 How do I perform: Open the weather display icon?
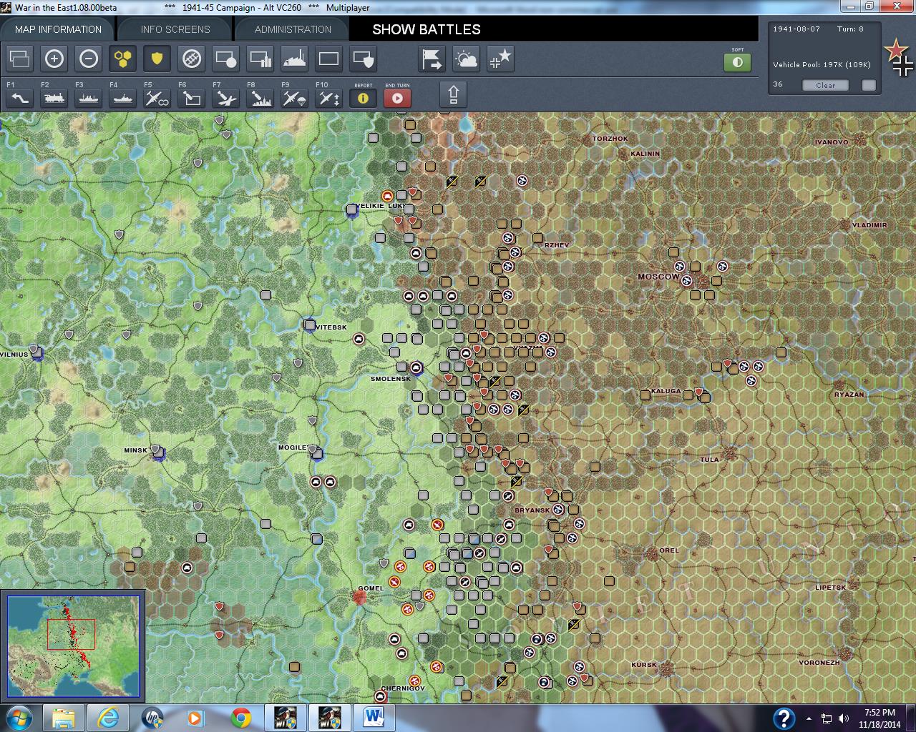467,59
